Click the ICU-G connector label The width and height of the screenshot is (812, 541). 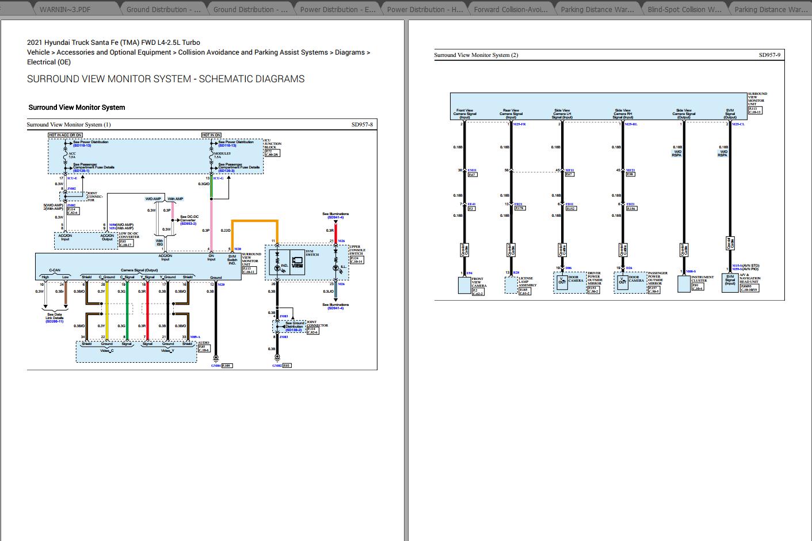pyautogui.click(x=218, y=178)
